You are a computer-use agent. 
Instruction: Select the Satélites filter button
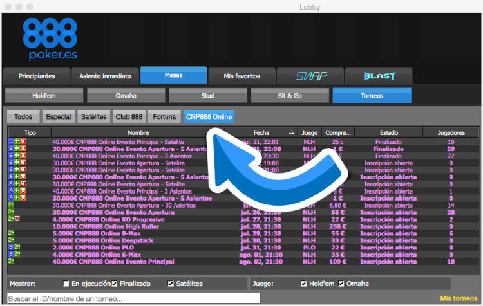[x=93, y=117]
